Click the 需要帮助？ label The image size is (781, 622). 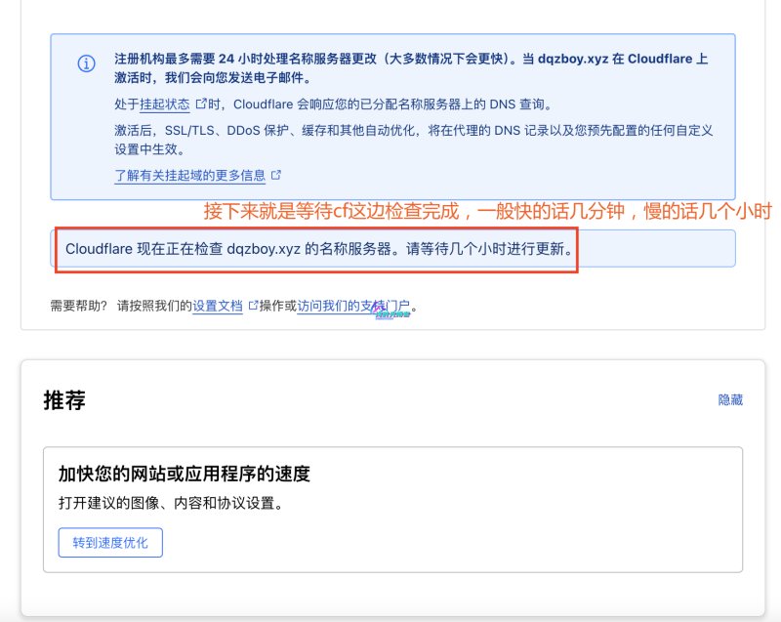(79, 306)
